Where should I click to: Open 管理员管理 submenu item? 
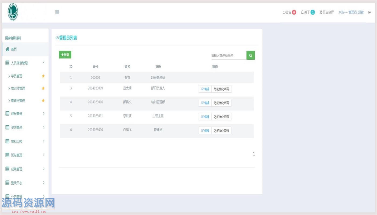tap(18, 101)
